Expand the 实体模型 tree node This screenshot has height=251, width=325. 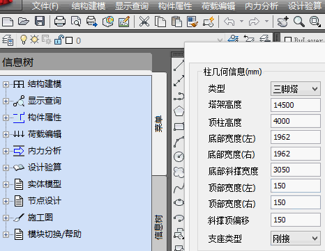pos(6,184)
